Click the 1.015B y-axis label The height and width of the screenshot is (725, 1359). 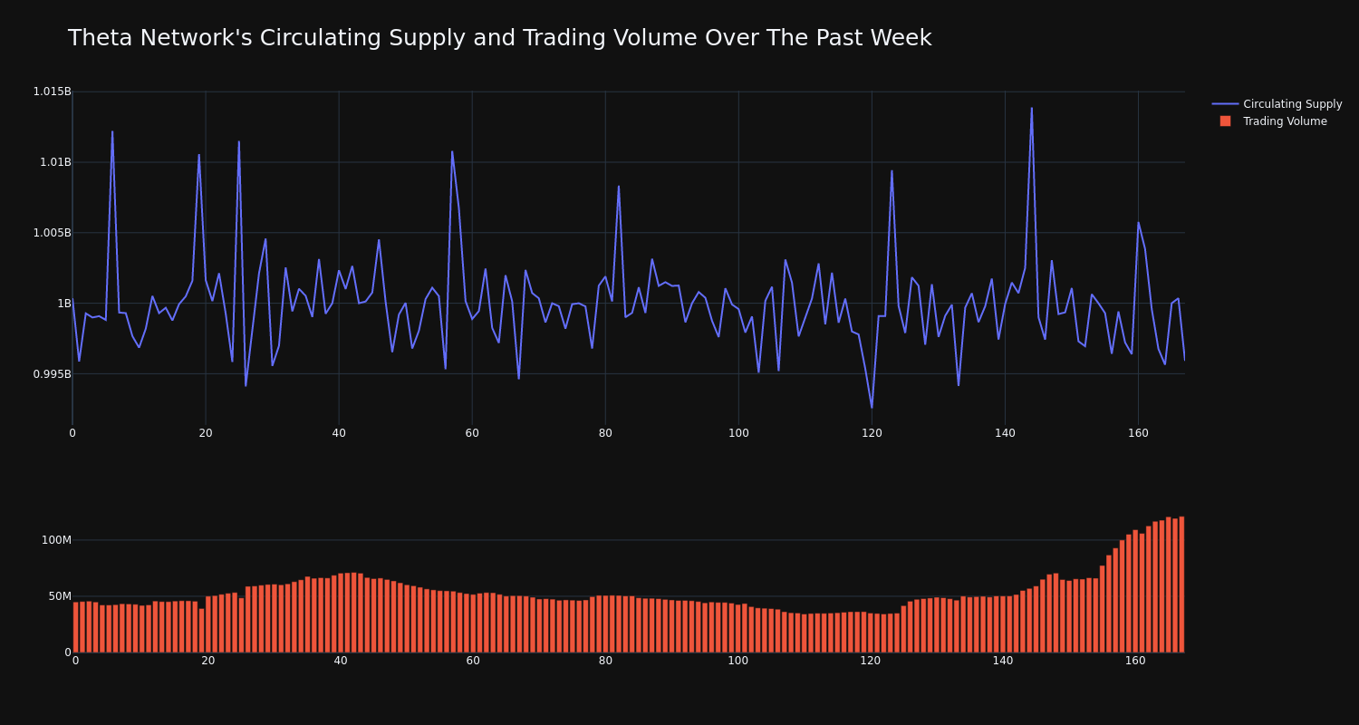tap(52, 92)
